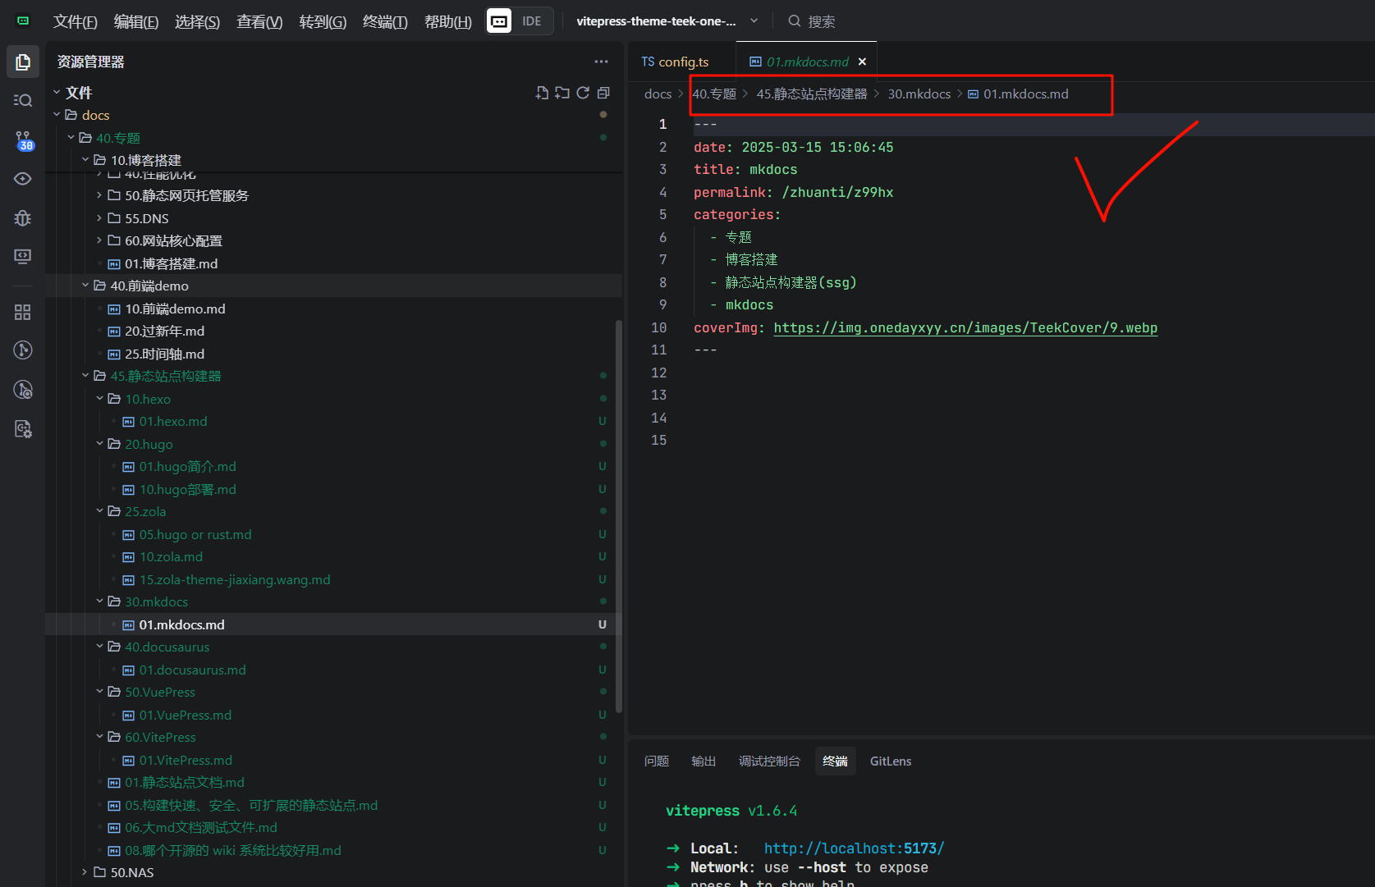Click markdown file icon in breadcrumb 01.mkdocs.md
This screenshot has width=1375, height=887.
[973, 94]
